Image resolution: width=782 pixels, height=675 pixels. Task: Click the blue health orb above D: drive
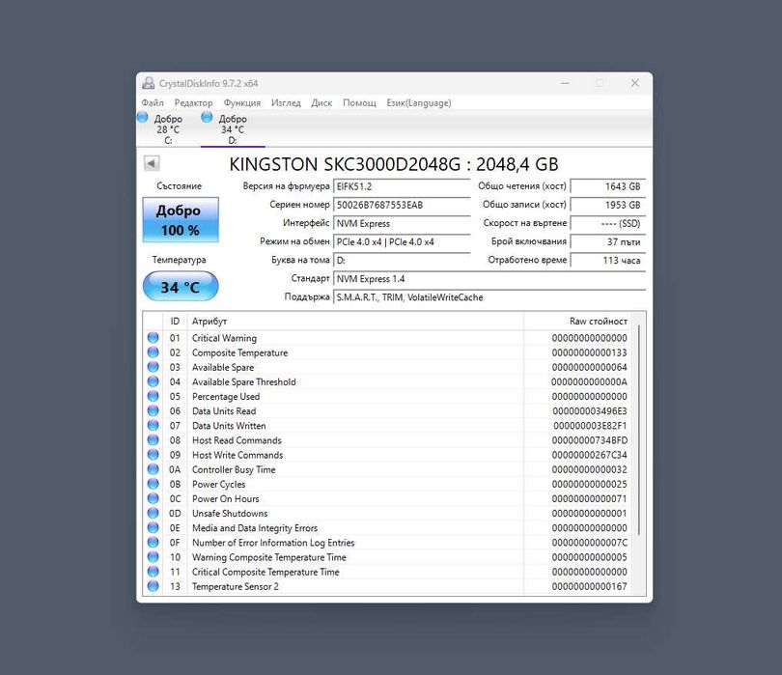[207, 117]
